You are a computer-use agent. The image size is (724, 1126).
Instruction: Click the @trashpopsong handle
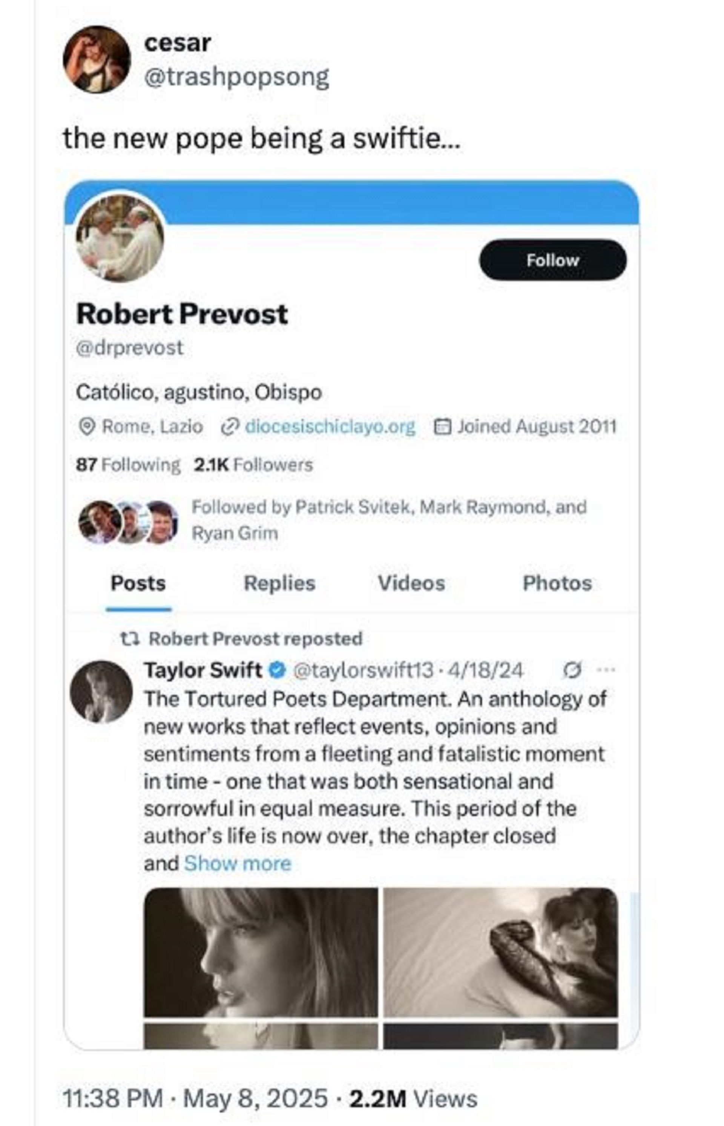pyautogui.click(x=236, y=77)
